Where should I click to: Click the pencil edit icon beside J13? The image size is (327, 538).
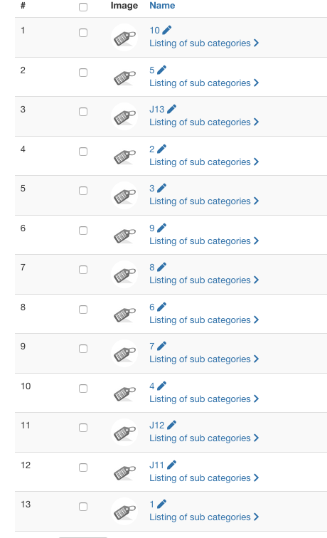coord(171,109)
